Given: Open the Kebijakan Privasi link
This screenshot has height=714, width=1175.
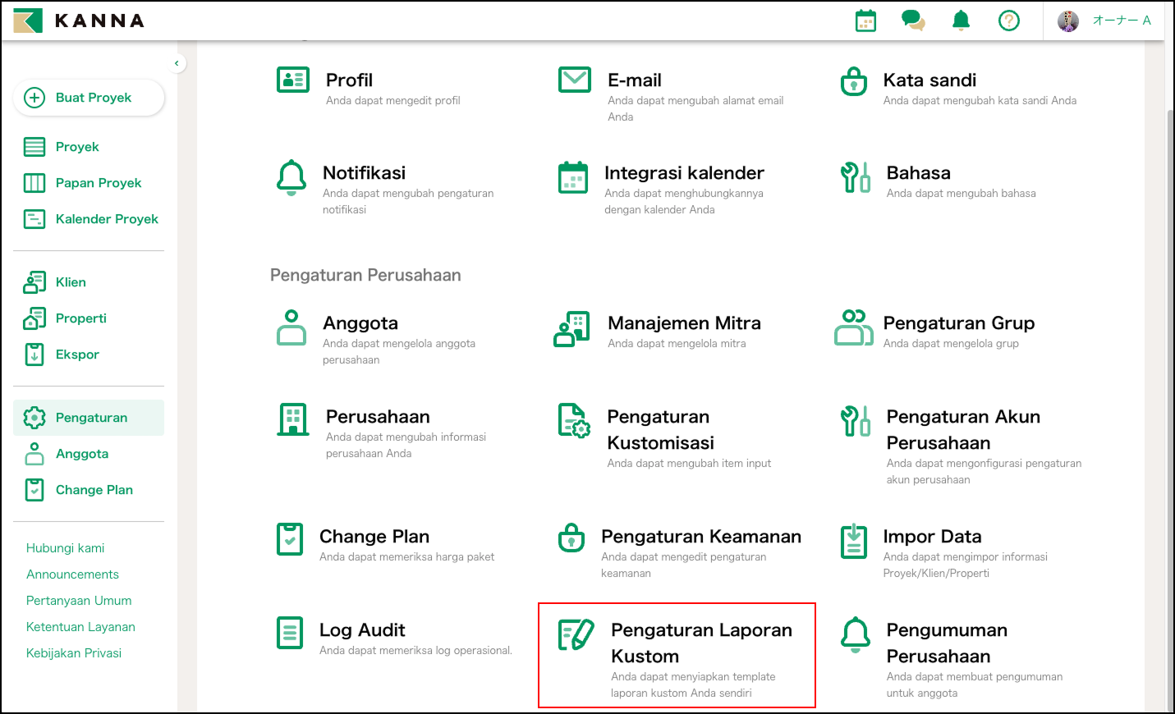Looking at the screenshot, I should coord(74,653).
